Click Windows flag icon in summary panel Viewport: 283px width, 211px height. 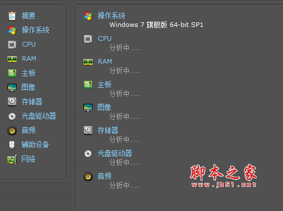click(88, 16)
